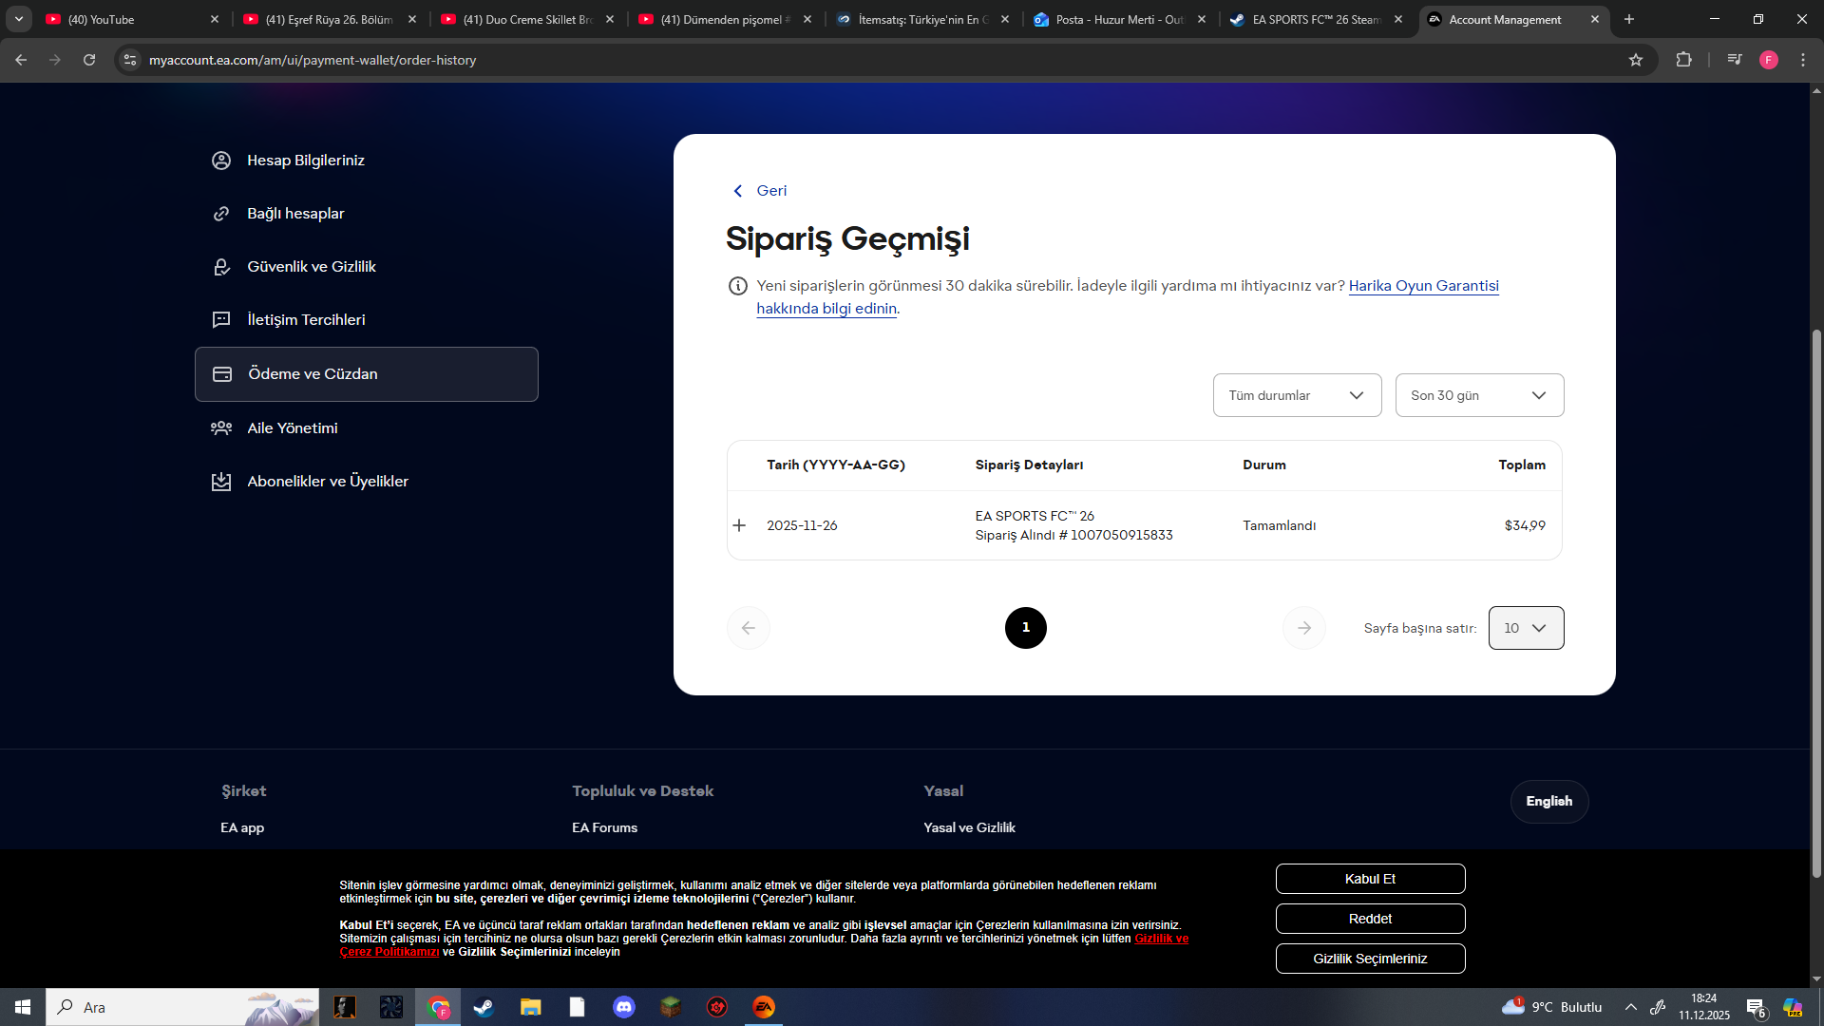1824x1026 pixels.
Task: Expand the 2025-11-26 order row
Action: tap(739, 525)
